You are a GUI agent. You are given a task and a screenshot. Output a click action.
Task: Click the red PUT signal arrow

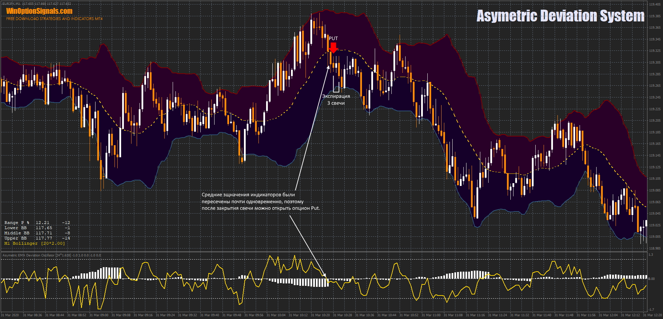click(333, 47)
